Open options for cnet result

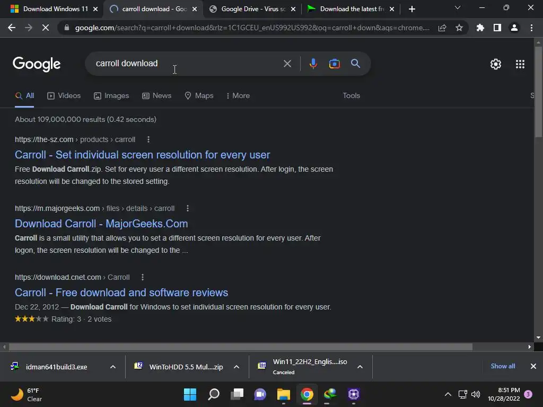point(142,277)
